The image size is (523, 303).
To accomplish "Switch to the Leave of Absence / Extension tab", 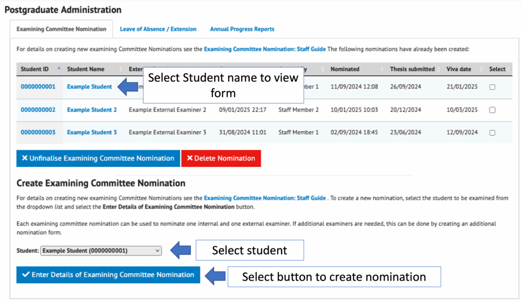I will (x=158, y=29).
